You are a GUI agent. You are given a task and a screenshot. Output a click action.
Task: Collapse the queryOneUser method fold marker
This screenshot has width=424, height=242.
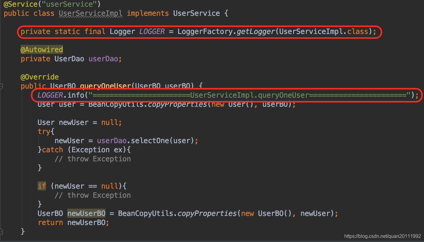(1, 86)
